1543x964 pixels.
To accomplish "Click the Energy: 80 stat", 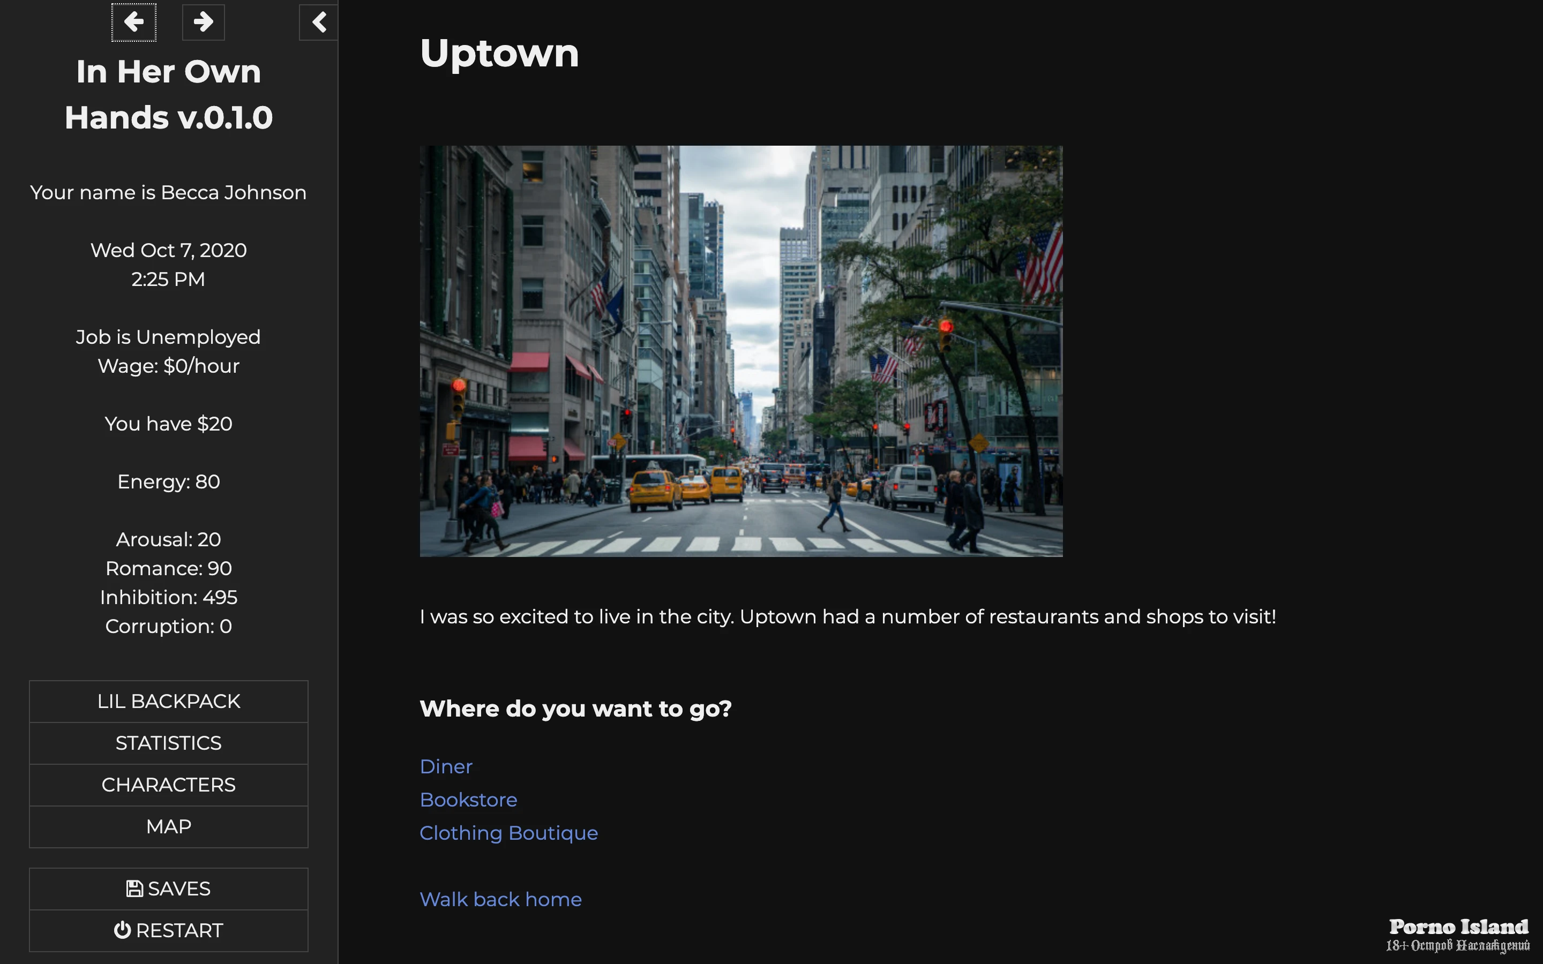I will pyautogui.click(x=168, y=481).
